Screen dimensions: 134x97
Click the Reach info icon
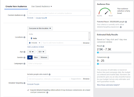click(103, 46)
